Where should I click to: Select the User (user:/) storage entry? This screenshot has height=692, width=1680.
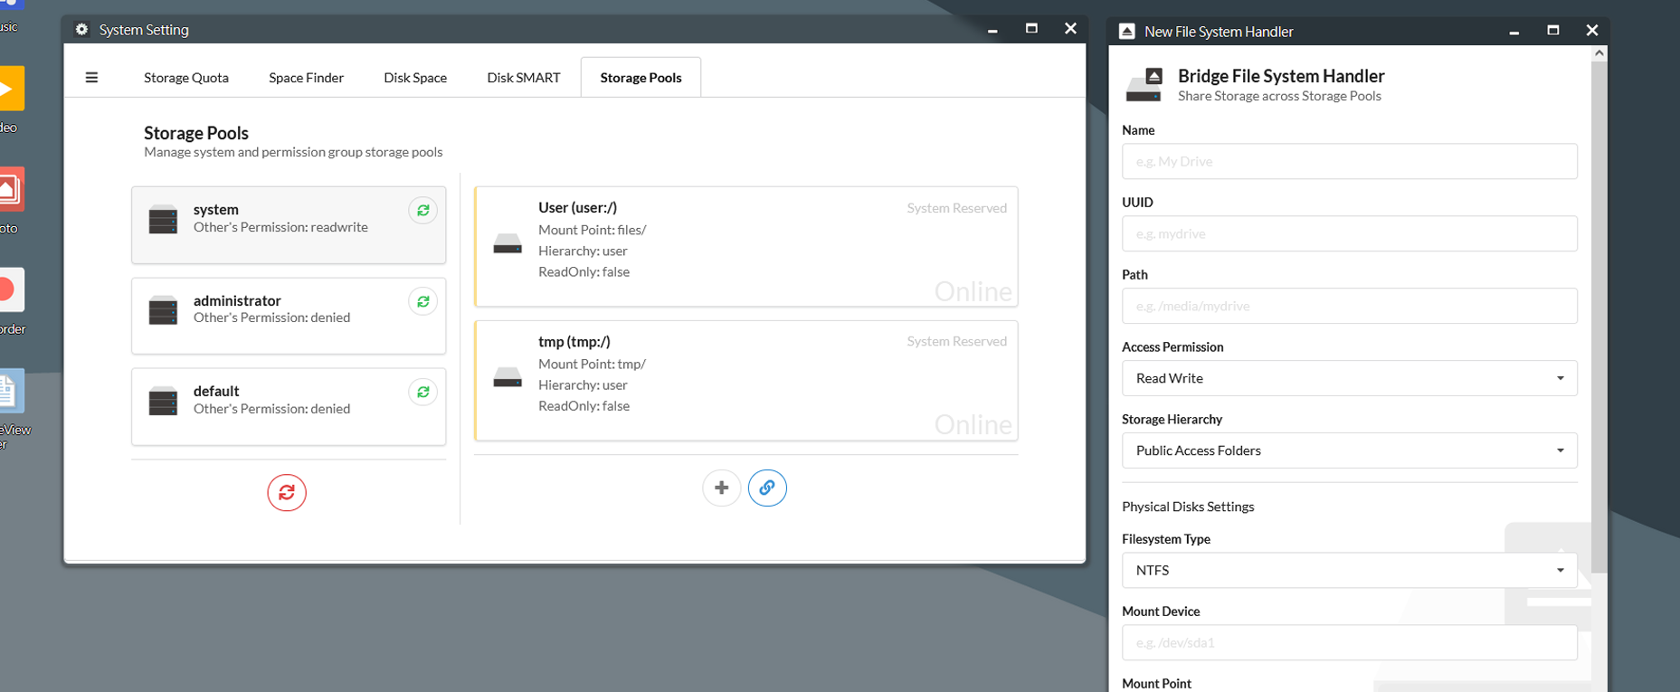tap(745, 246)
